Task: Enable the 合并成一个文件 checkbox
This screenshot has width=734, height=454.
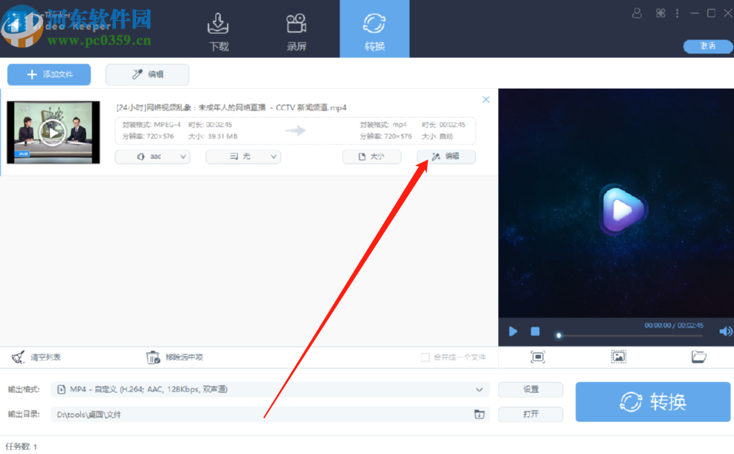Action: tap(424, 357)
